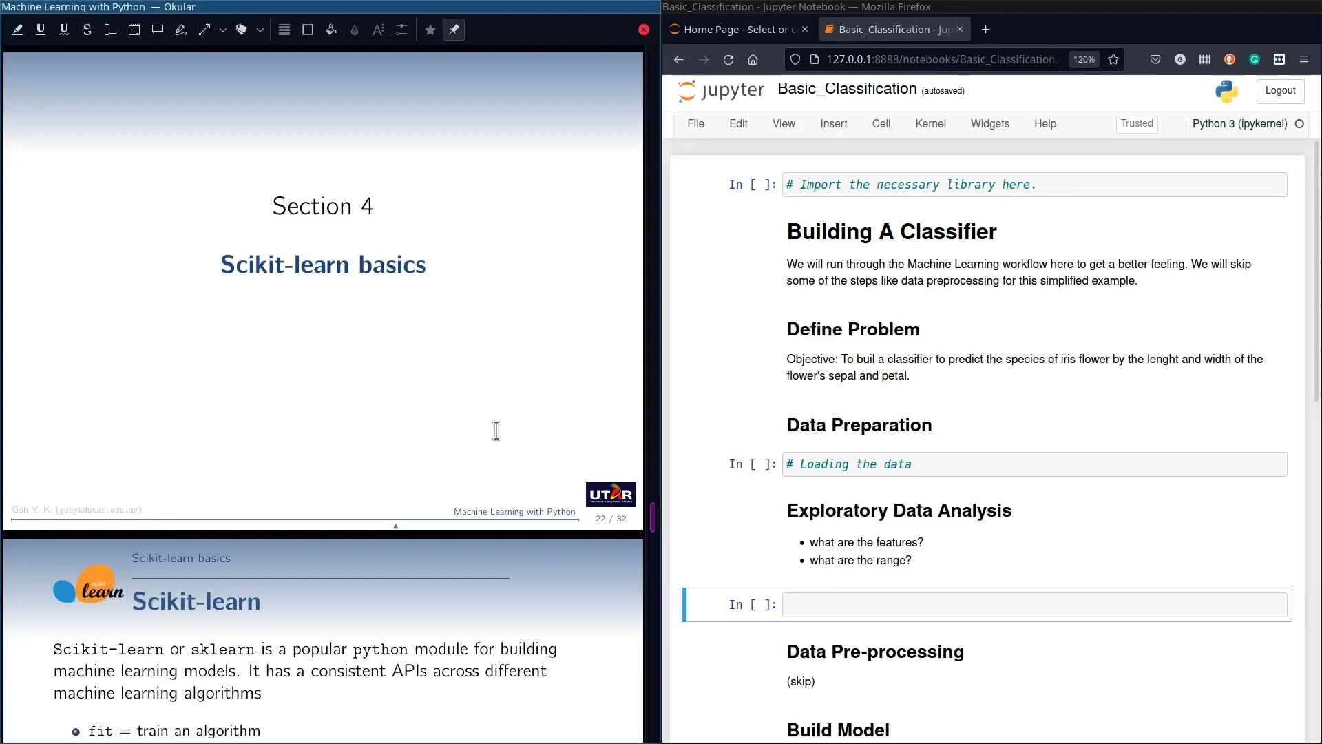Click the Trusted notebook indicator
This screenshot has height=744, width=1322.
pos(1137,124)
